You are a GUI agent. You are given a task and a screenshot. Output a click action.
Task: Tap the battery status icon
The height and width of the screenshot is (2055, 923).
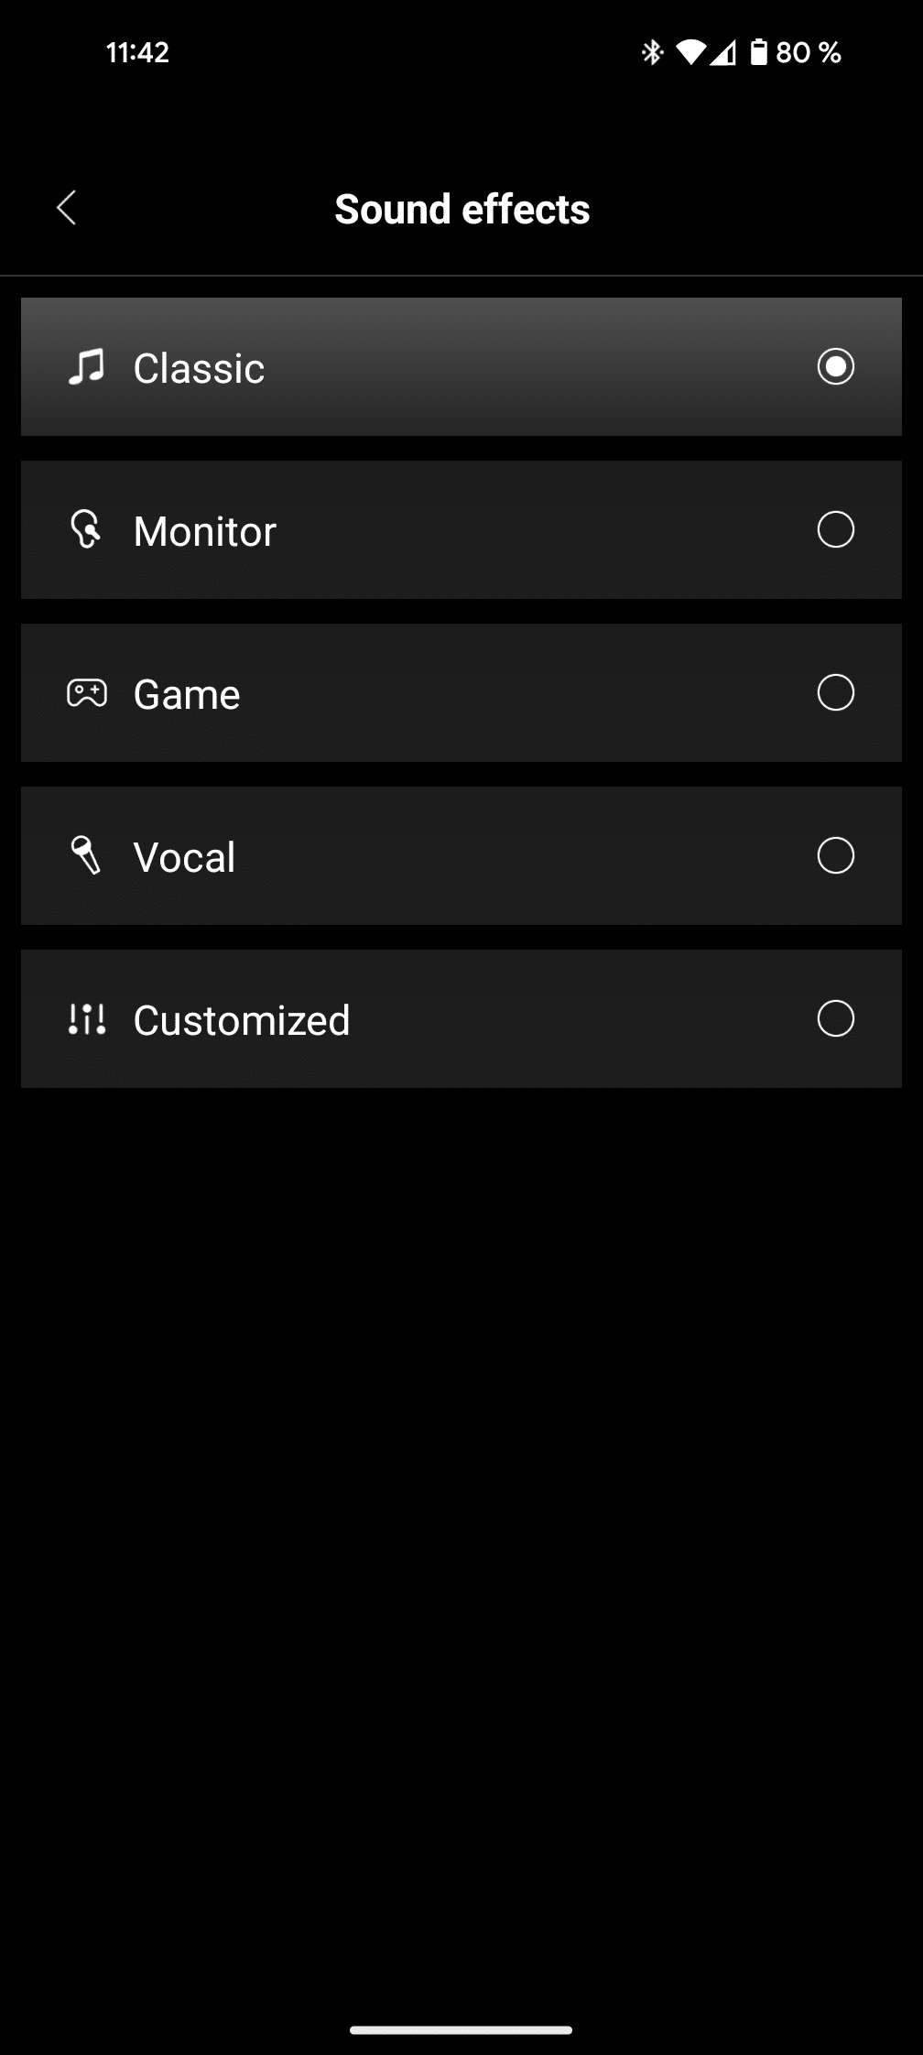758,53
